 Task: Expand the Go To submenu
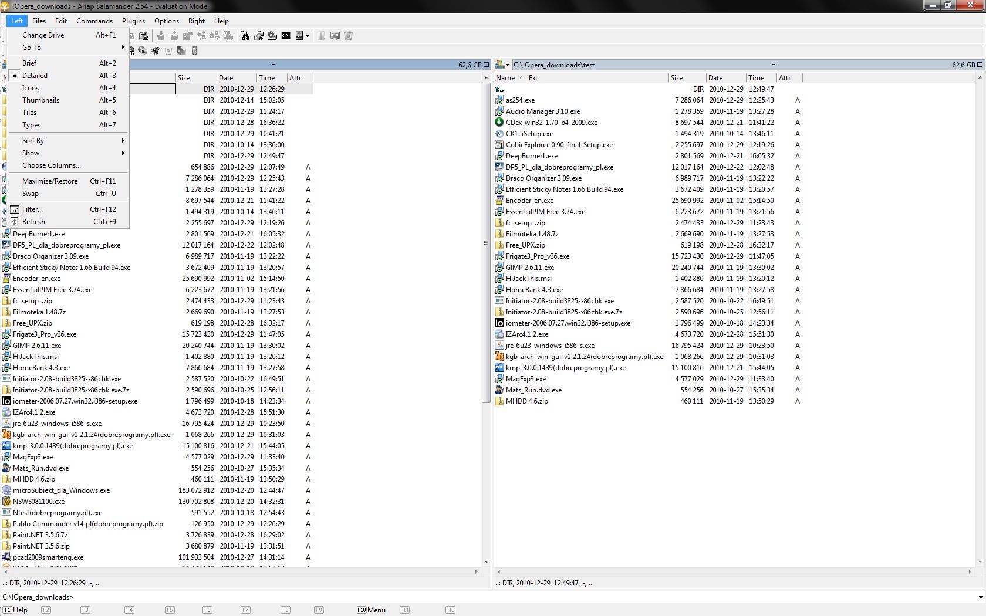pyautogui.click(x=69, y=48)
